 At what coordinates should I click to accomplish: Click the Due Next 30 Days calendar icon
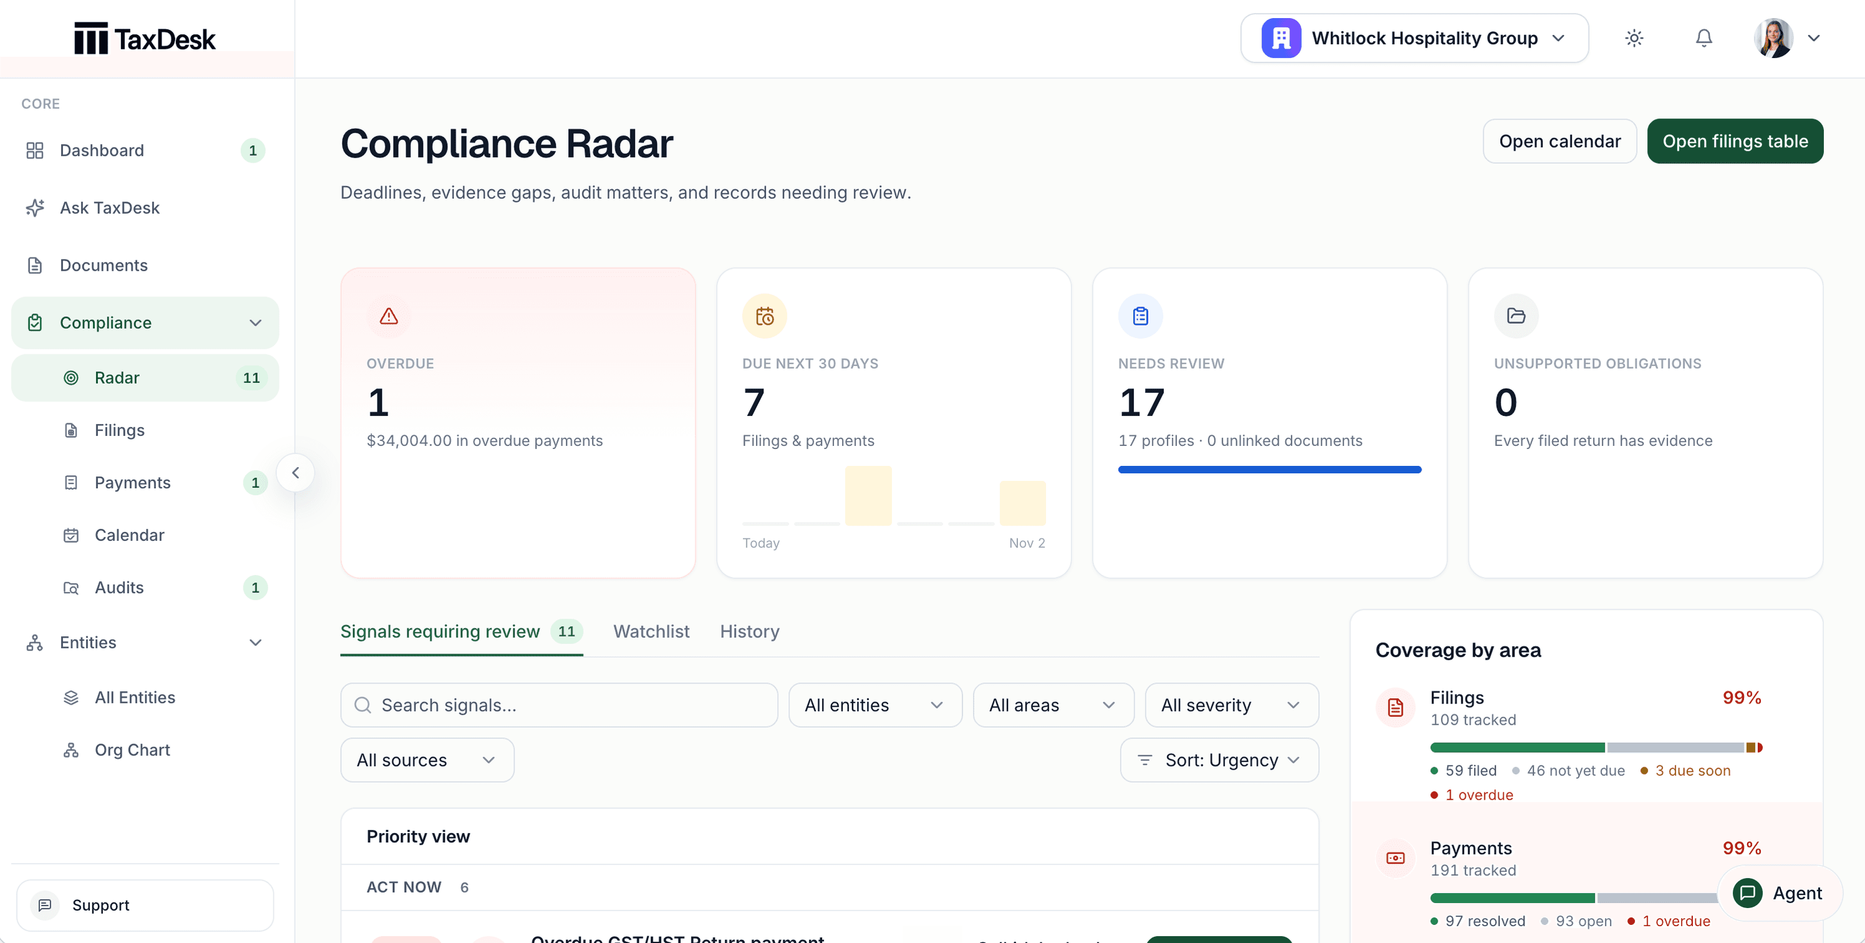(765, 316)
